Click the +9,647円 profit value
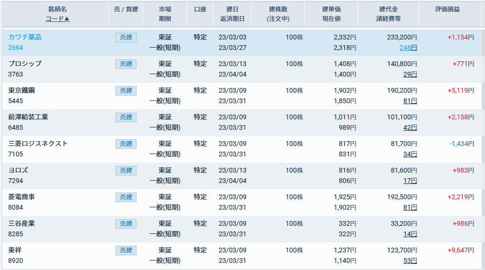The image size is (485, 270). [x=461, y=250]
